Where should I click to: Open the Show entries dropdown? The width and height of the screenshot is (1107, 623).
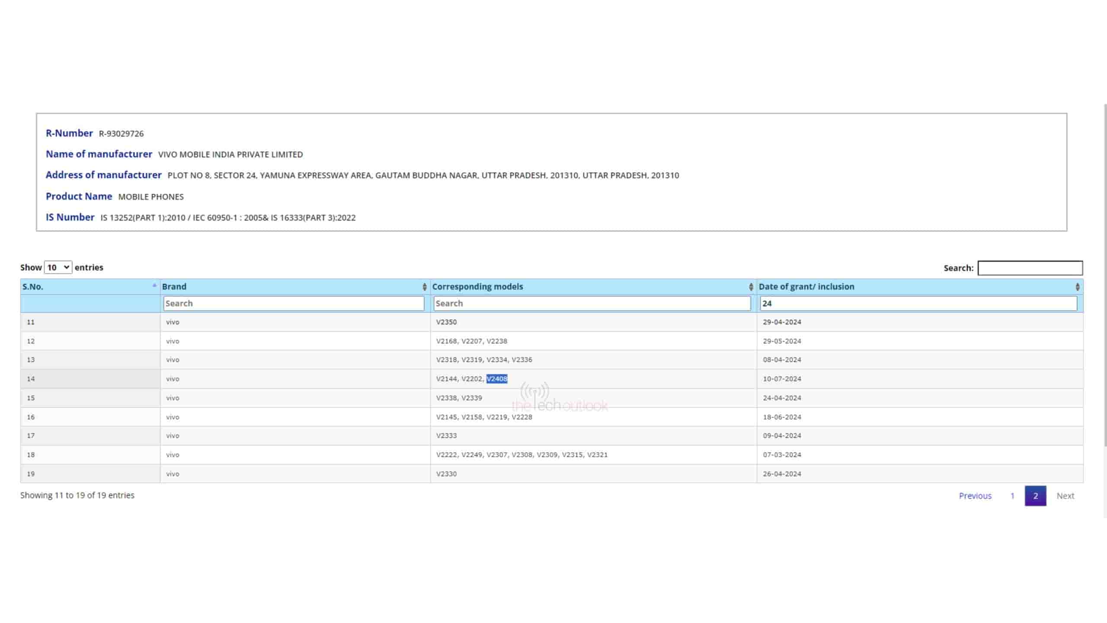pos(58,267)
